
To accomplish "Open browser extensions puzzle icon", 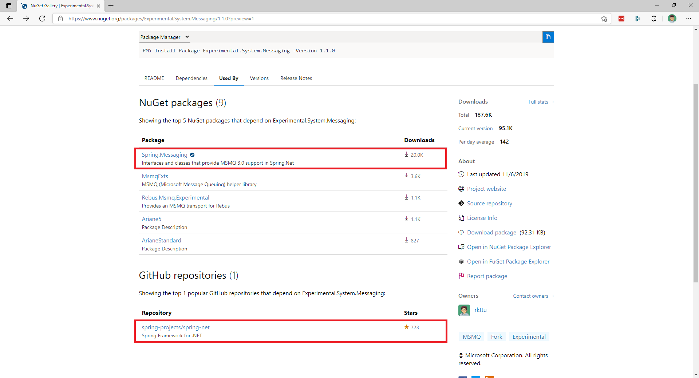I will (653, 19).
